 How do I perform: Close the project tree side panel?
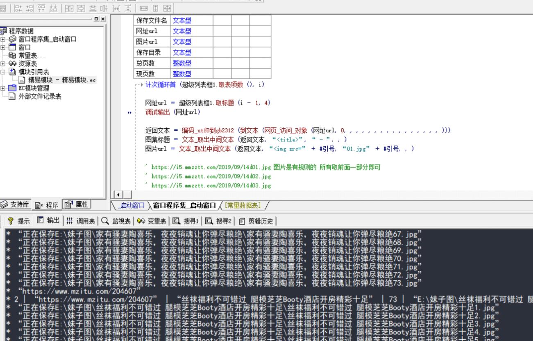103,19
